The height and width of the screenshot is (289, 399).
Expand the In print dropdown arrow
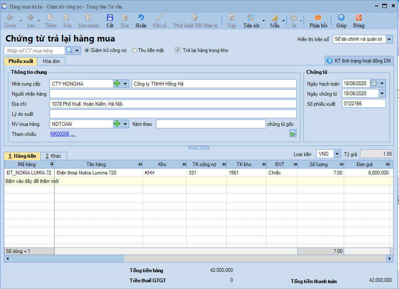pos(300,21)
